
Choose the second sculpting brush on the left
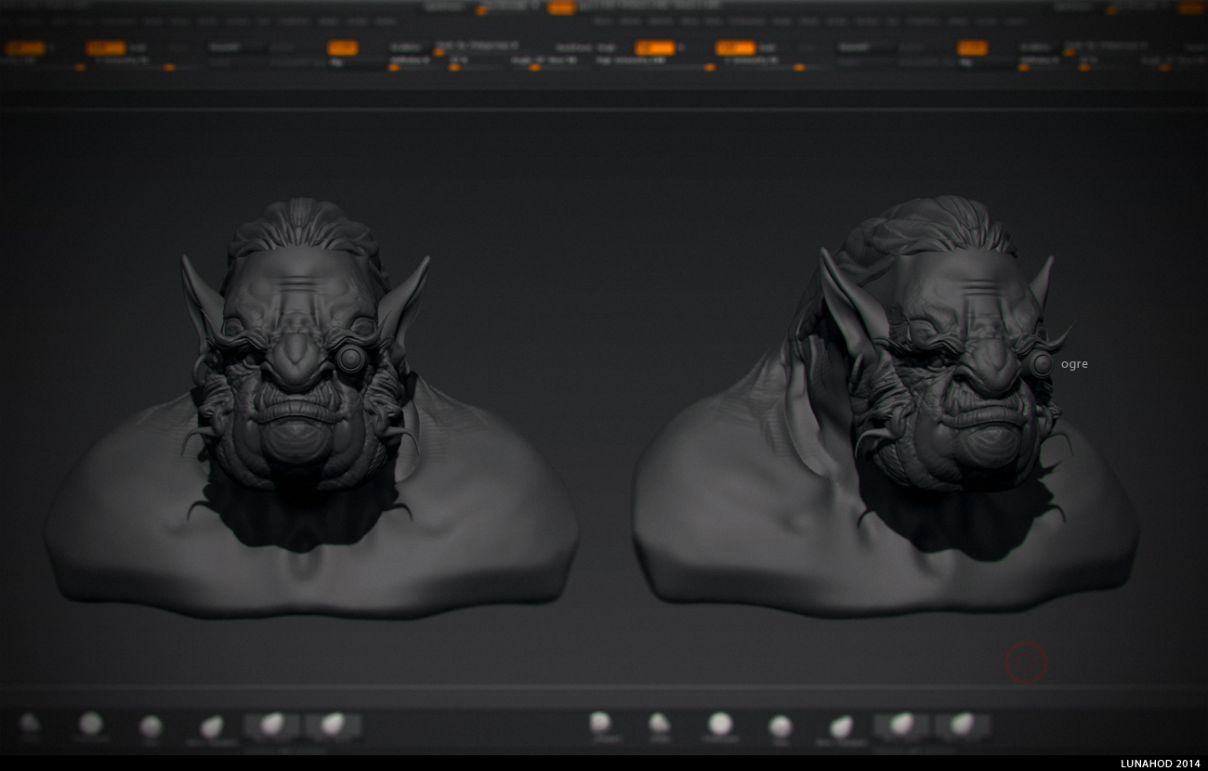[91, 723]
